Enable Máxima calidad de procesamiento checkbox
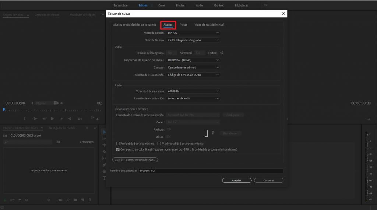Viewport: 377px width, 210px height. tap(159, 144)
